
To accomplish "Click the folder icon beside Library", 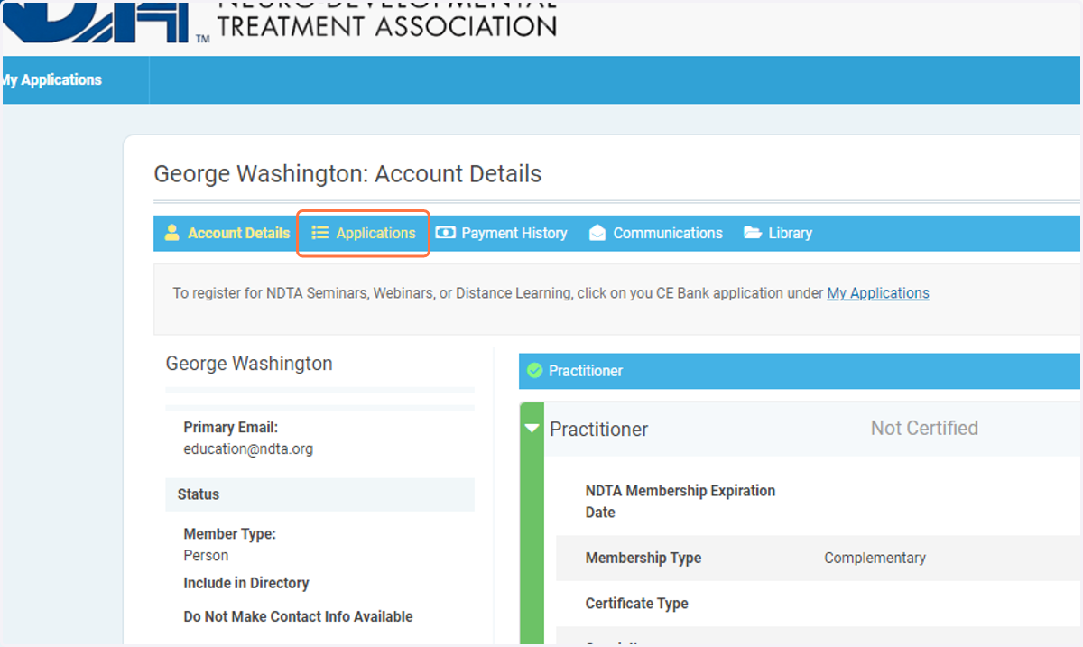I will pos(753,233).
